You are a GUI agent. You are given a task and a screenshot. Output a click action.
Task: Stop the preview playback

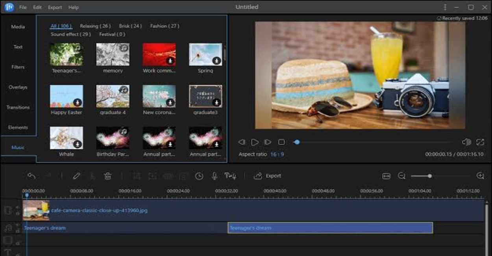click(x=281, y=142)
